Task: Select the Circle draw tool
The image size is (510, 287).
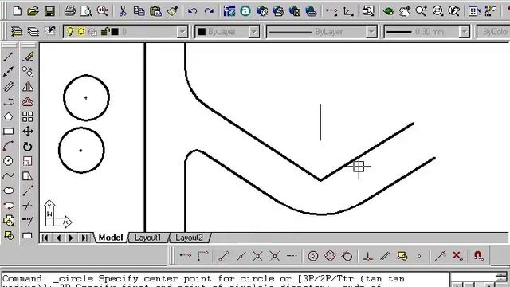Action: pos(9,161)
